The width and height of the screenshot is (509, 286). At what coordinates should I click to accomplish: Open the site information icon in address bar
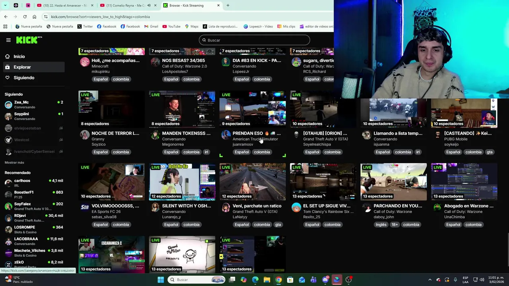(x=46, y=17)
